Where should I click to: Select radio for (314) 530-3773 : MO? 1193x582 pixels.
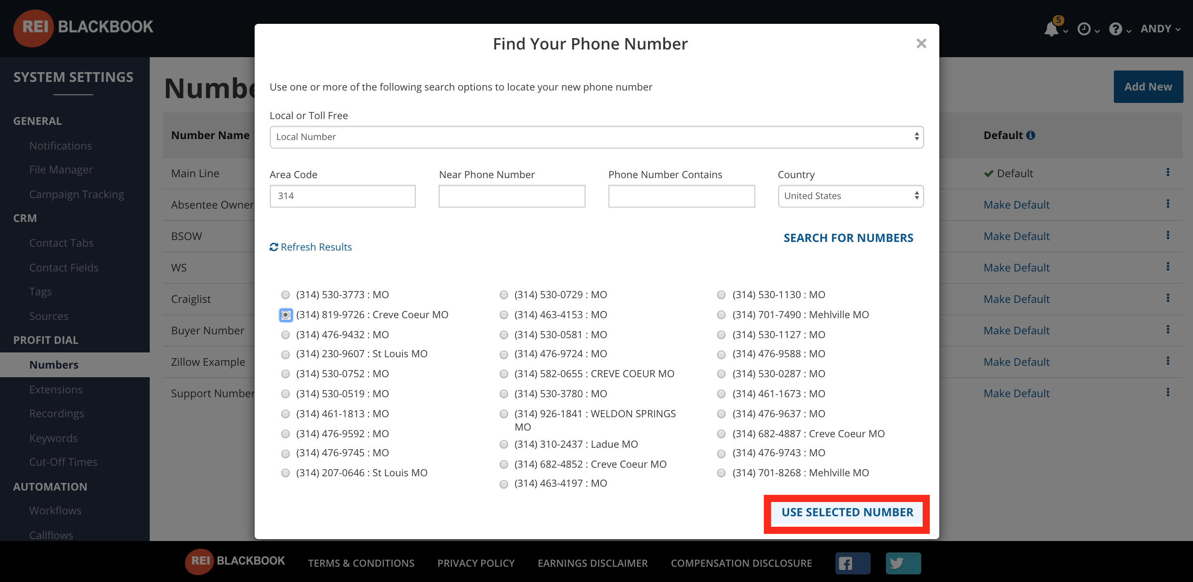click(x=286, y=295)
